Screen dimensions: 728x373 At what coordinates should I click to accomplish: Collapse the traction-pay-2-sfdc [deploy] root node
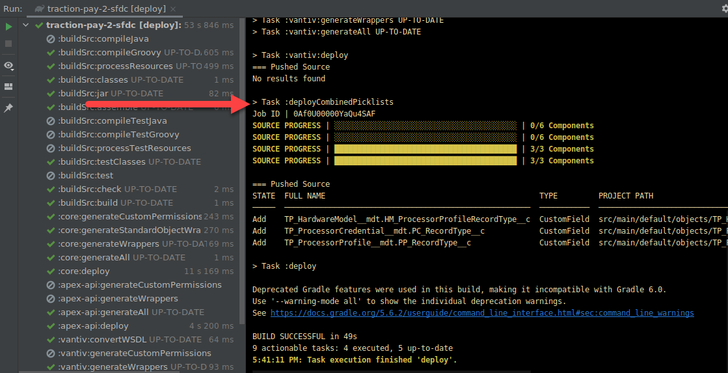coord(25,25)
